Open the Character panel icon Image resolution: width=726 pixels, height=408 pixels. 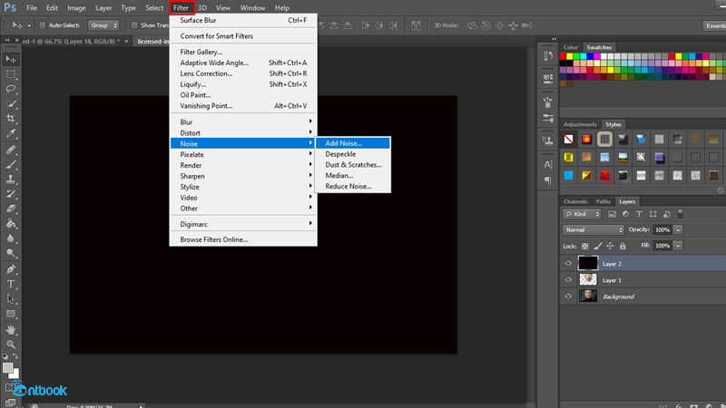coord(548,165)
